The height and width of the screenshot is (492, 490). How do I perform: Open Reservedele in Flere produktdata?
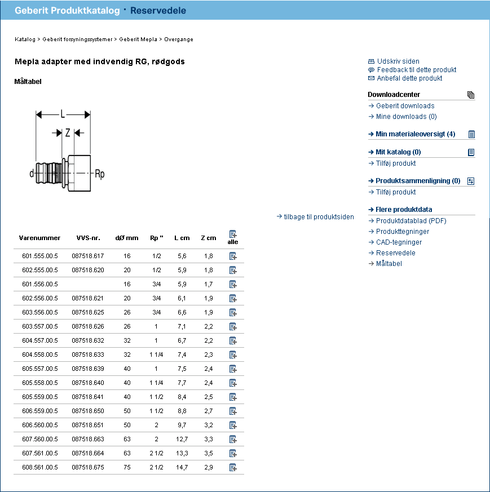[x=395, y=252]
